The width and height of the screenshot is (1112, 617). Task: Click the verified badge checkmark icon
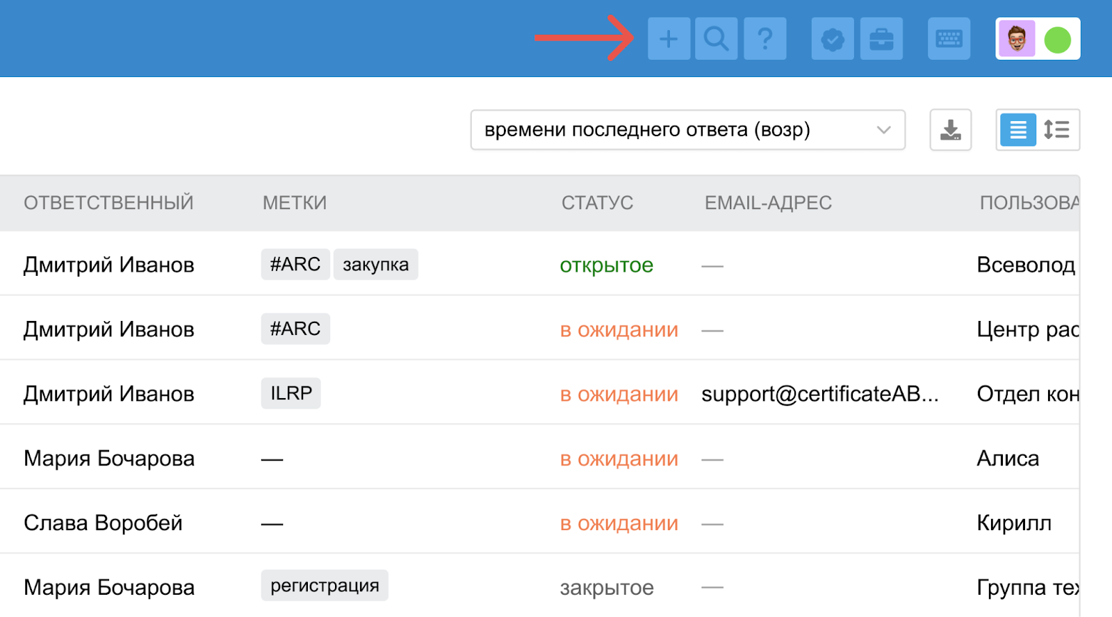click(832, 39)
